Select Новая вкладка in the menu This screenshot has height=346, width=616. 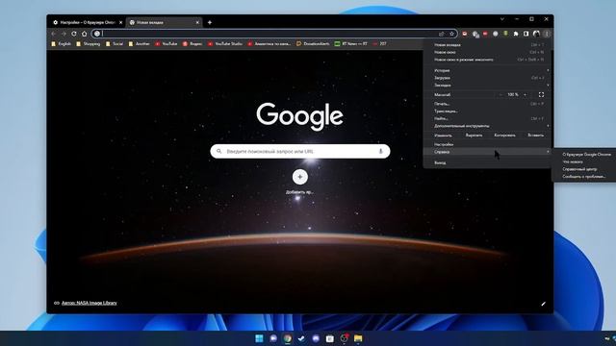pyautogui.click(x=487, y=45)
